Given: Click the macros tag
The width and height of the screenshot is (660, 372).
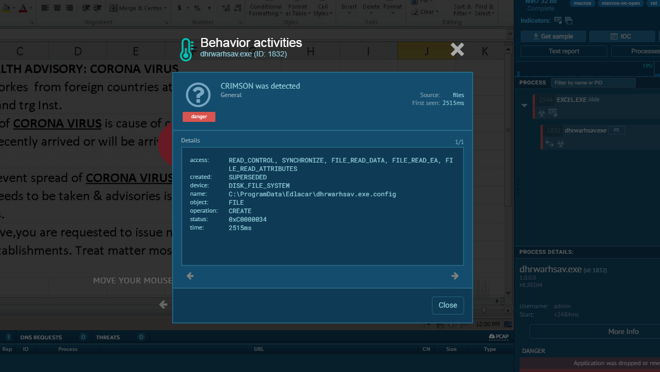Looking at the screenshot, I should tap(583, 3).
